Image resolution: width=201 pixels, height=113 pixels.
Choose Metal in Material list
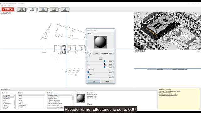pyautogui.click(x=31, y=104)
